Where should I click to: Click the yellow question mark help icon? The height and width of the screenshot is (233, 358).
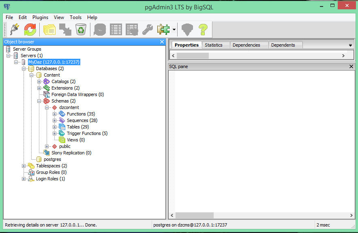click(x=203, y=30)
